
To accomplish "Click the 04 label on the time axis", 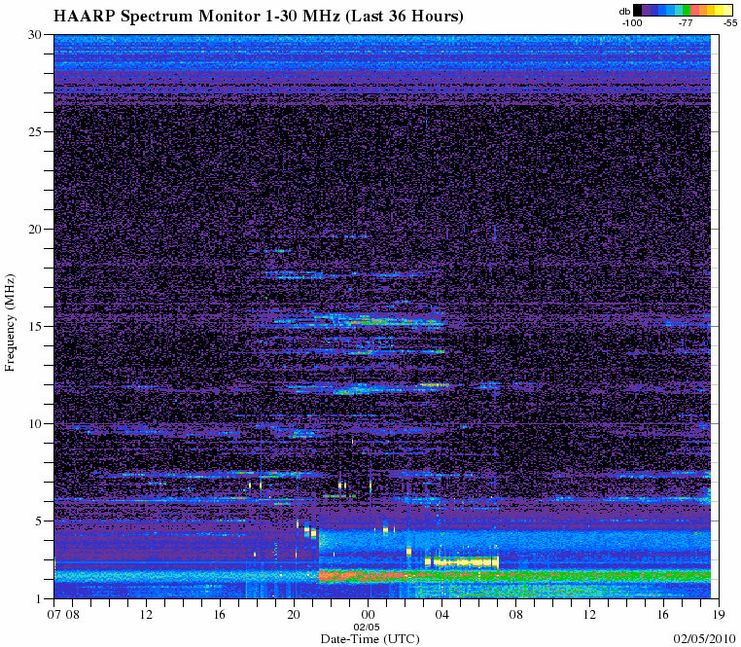I will click(x=441, y=614).
